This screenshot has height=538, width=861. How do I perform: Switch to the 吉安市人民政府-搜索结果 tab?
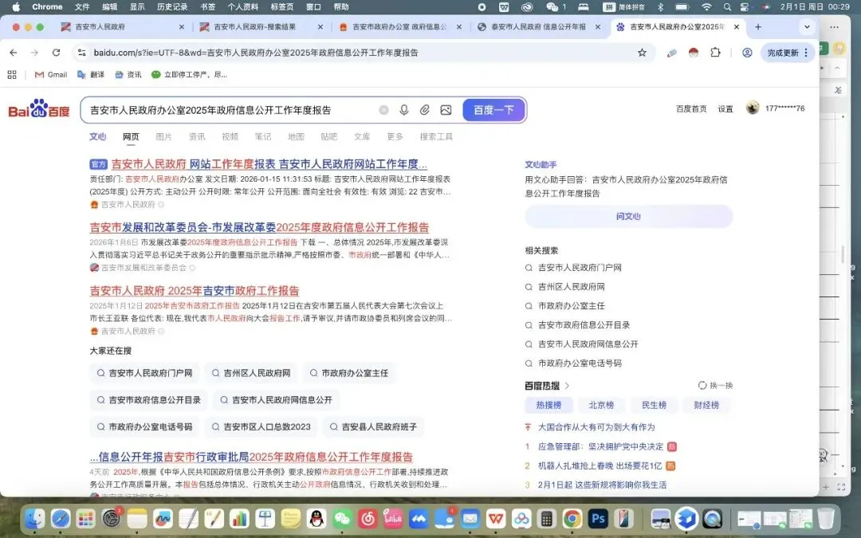(x=260, y=26)
